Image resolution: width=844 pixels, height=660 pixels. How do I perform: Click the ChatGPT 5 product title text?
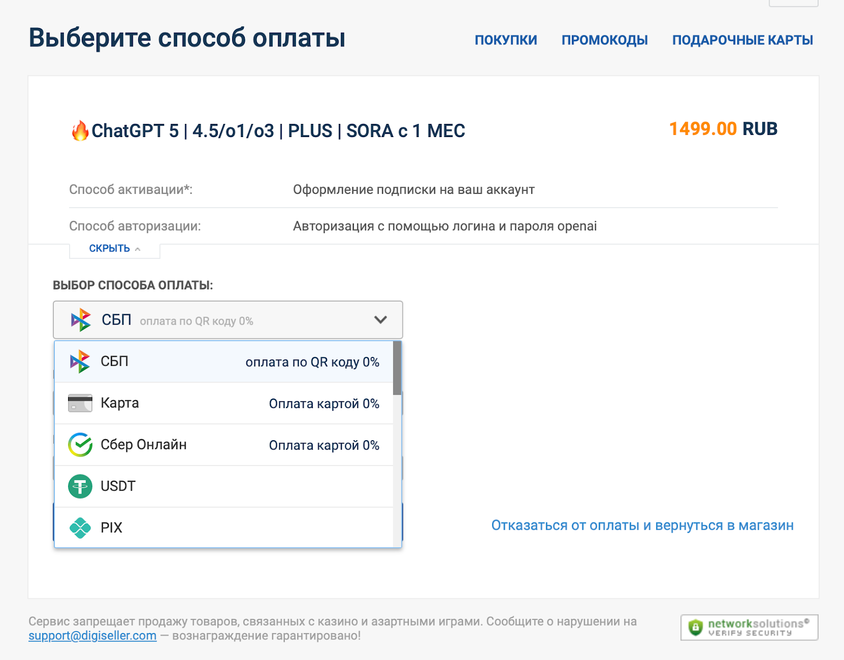[x=278, y=131]
